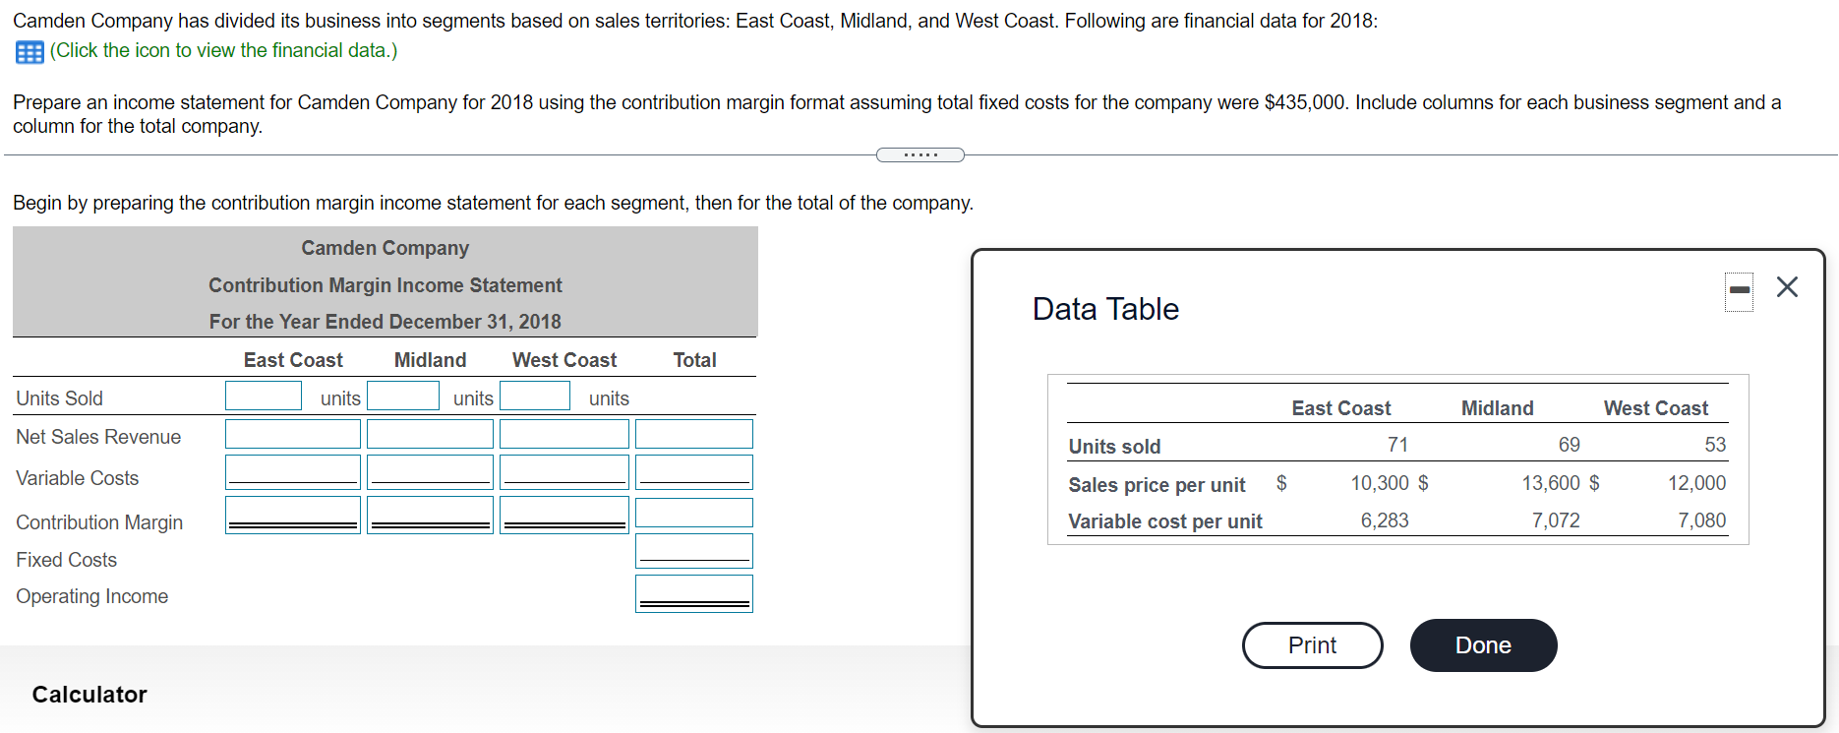Click Midland variable cost 7,072
The width and height of the screenshot is (1839, 733).
click(x=1556, y=520)
